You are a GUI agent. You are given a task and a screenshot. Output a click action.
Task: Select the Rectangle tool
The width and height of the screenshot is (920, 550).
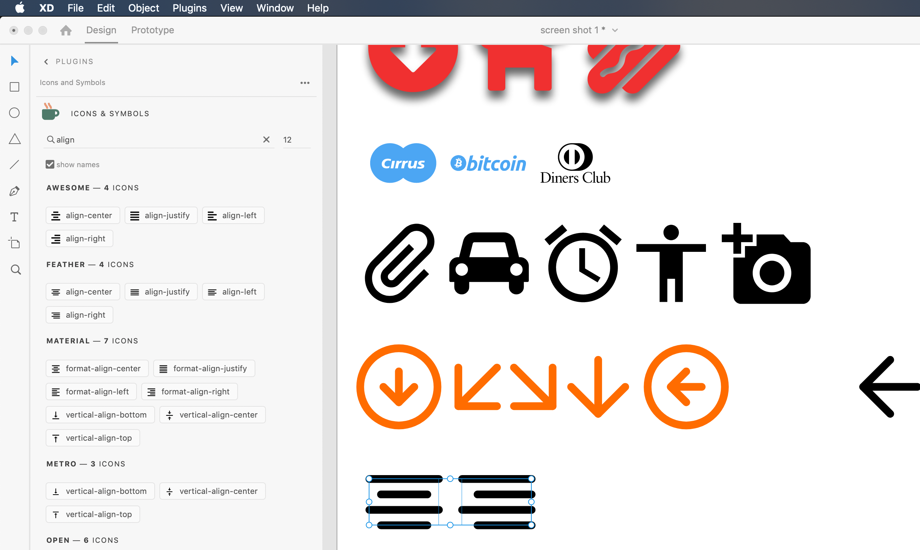(14, 87)
